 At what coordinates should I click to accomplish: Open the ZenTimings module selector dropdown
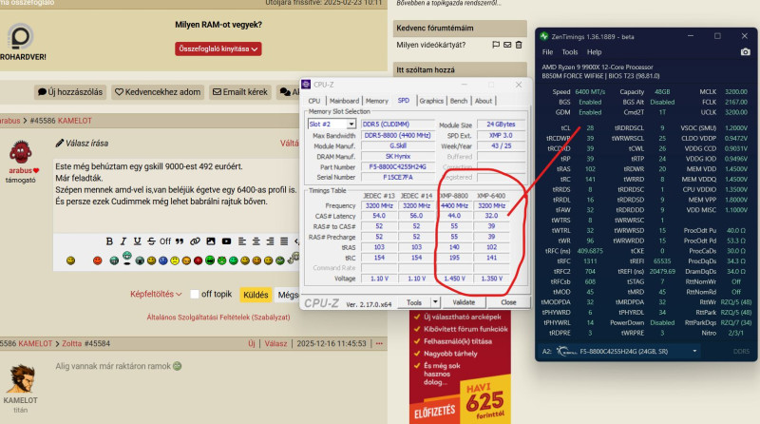694,351
